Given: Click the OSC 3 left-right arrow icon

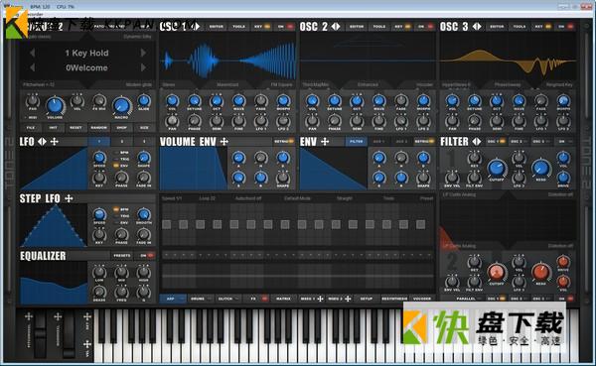Looking at the screenshot, I should click(477, 27).
